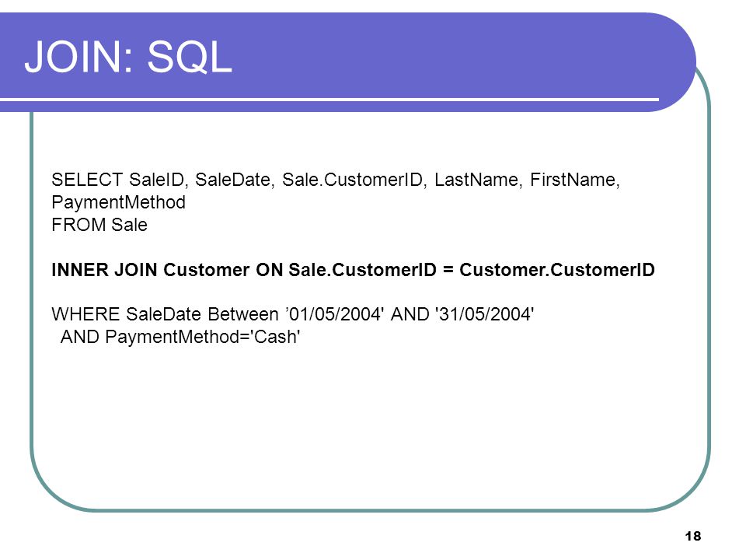
Task: Click the purple title banner background
Action: point(428,57)
